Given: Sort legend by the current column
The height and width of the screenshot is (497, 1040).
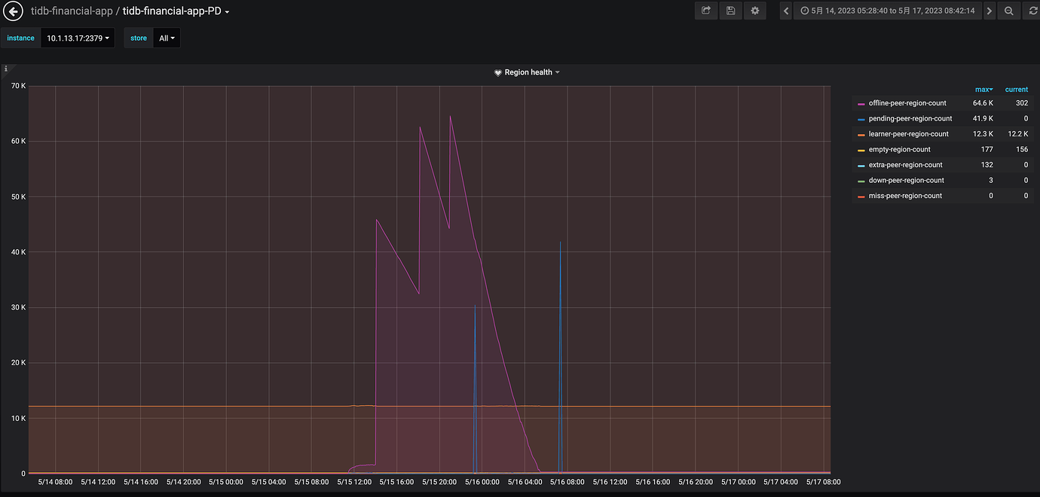Looking at the screenshot, I should click(1016, 89).
